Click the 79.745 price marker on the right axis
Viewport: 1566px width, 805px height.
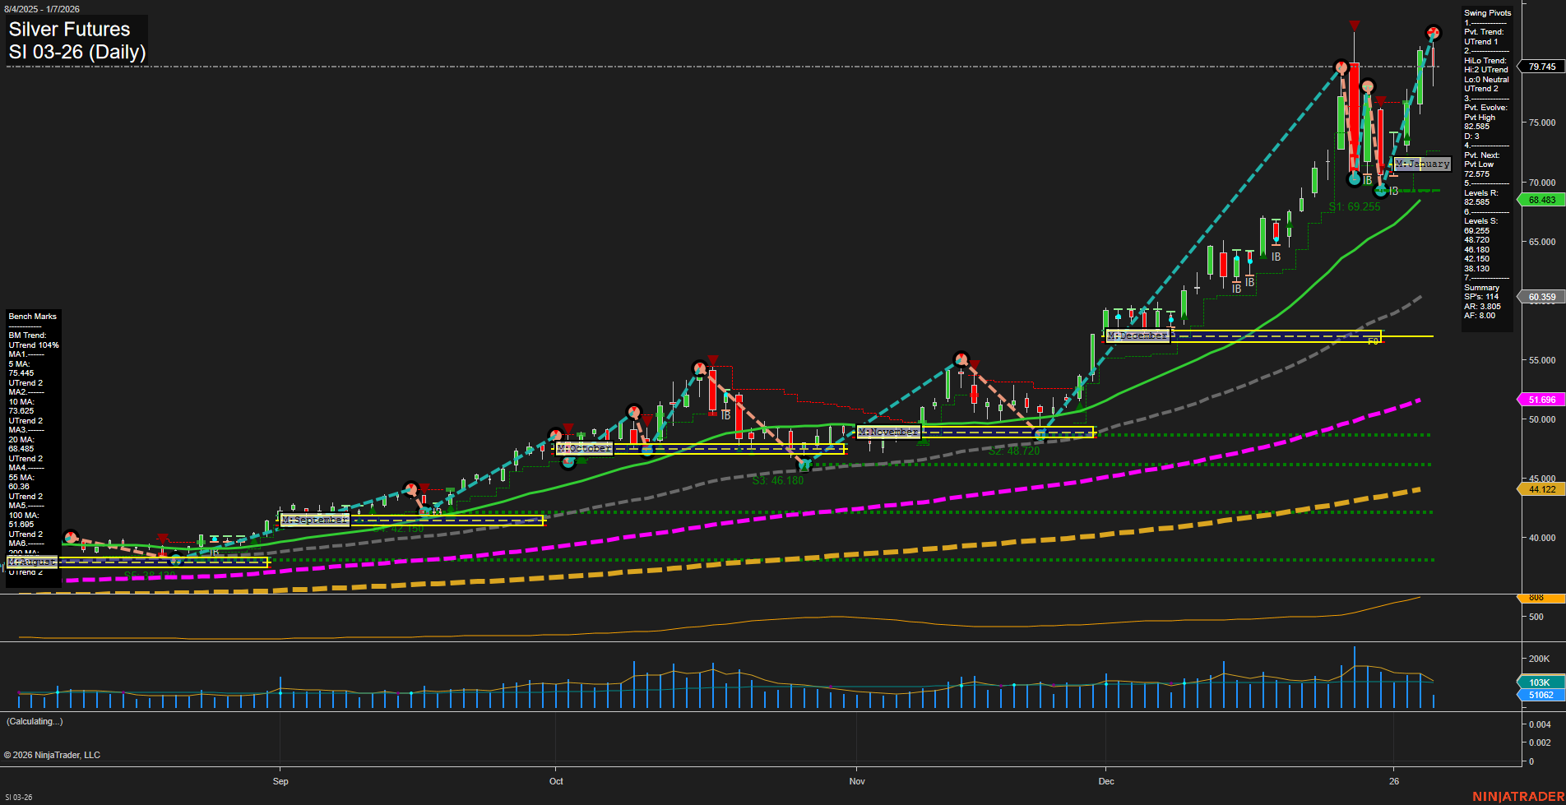pos(1542,66)
